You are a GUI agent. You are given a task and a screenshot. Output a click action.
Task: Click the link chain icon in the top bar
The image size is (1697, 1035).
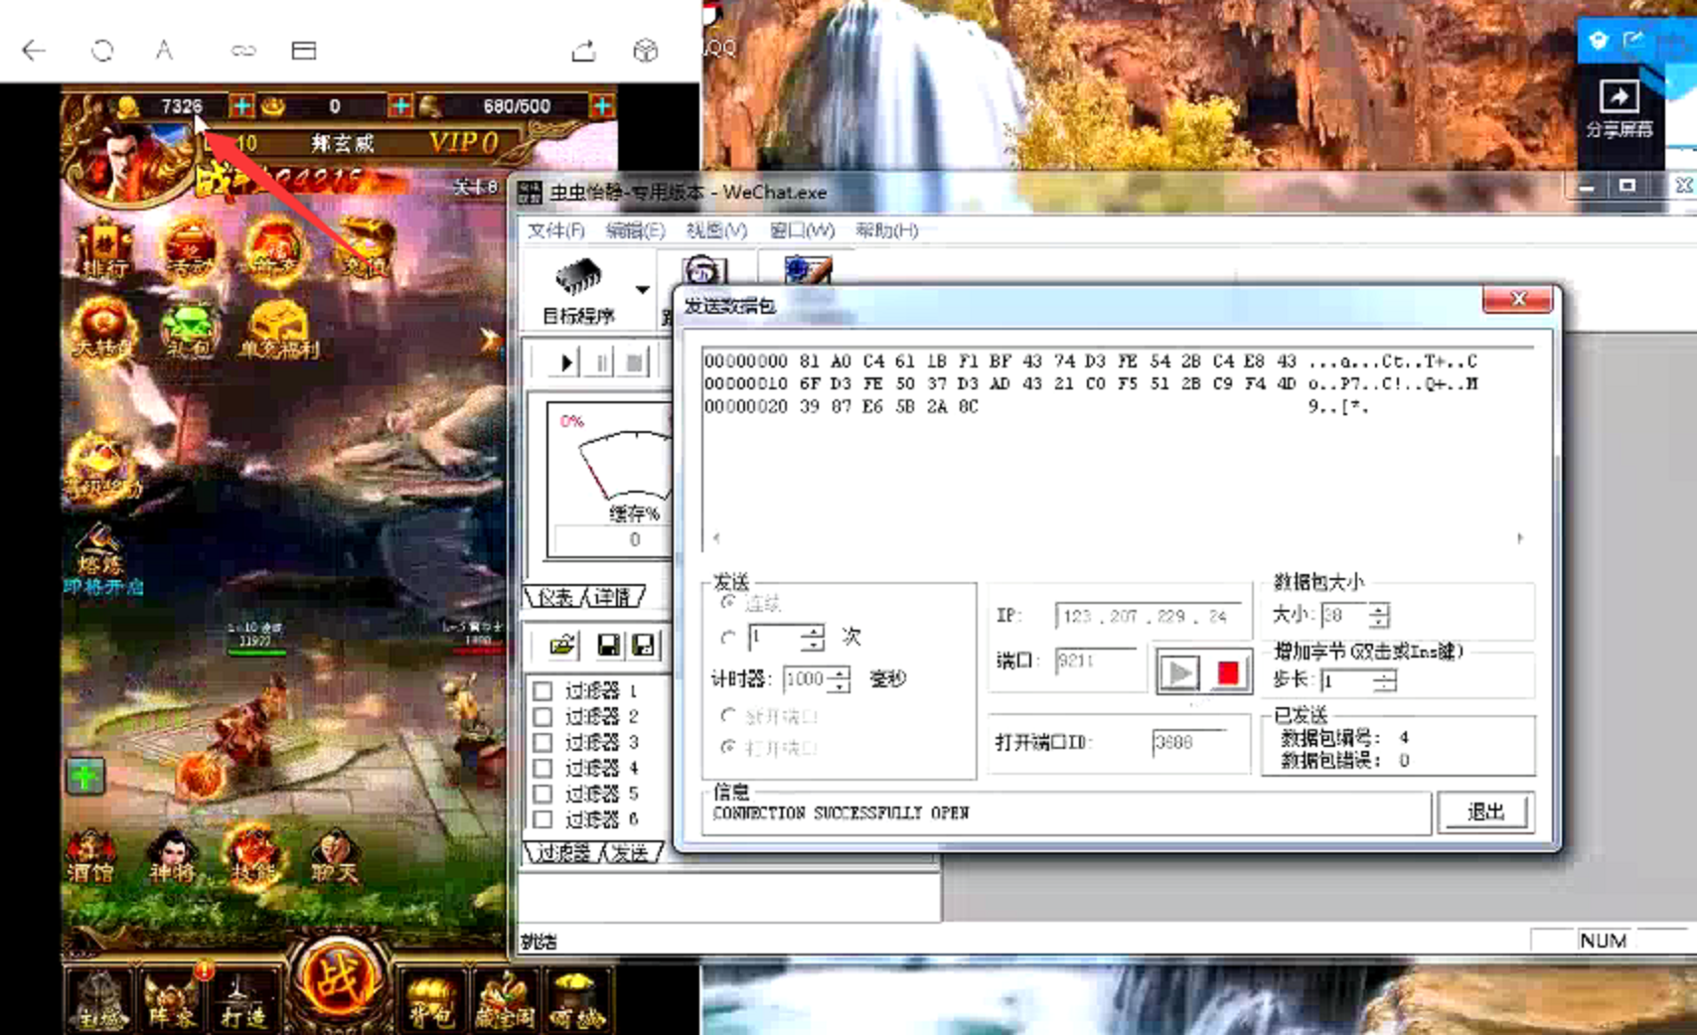[x=243, y=50]
